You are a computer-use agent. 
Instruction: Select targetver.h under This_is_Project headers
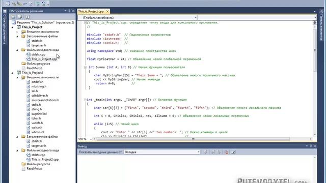click(39, 45)
